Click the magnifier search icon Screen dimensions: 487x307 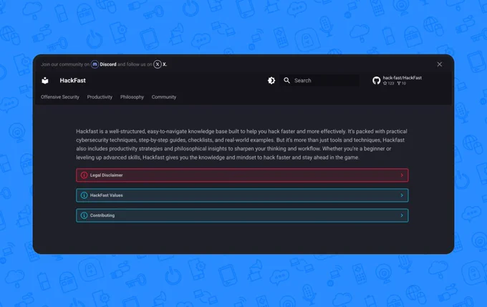click(286, 80)
